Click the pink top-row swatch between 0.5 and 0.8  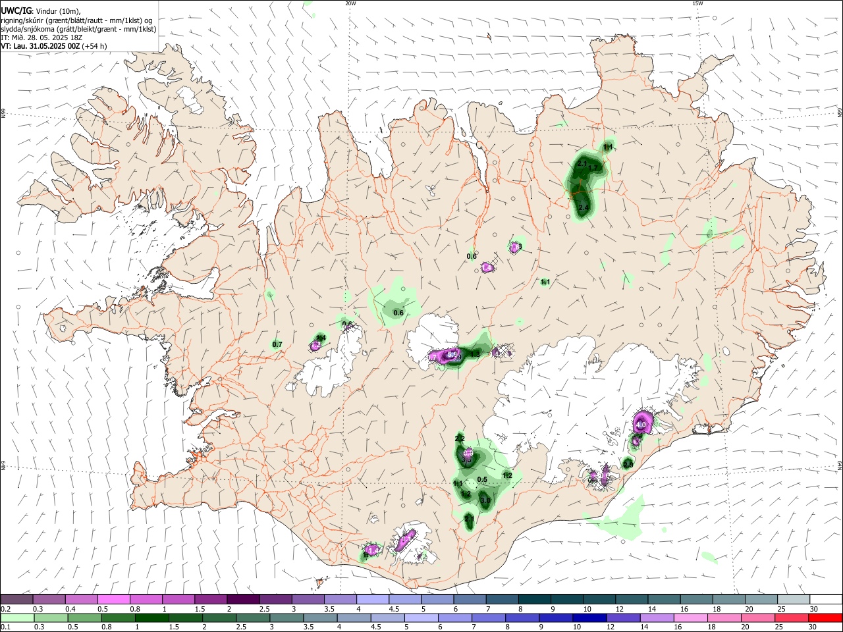click(x=113, y=599)
